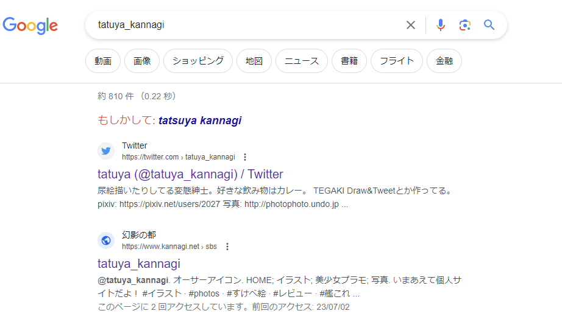The width and height of the screenshot is (562, 333).
Task: Choose the フライト filter chip
Action: (397, 61)
